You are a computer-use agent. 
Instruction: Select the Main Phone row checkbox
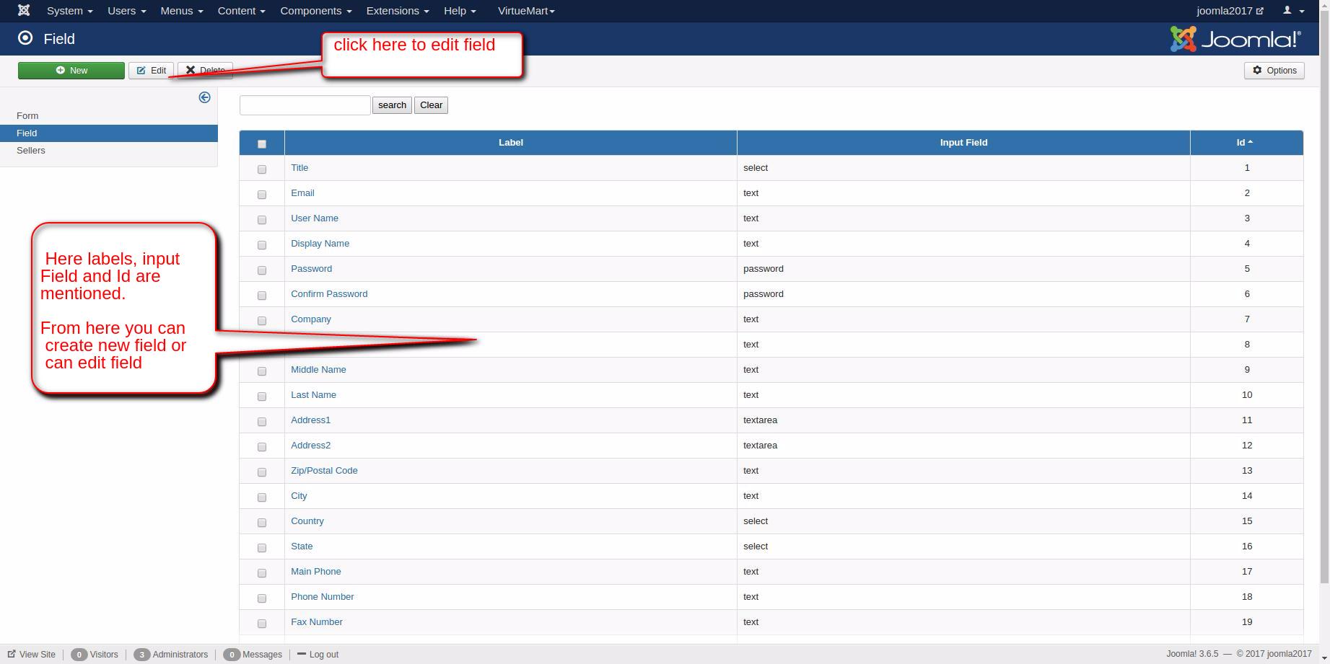pos(262,573)
